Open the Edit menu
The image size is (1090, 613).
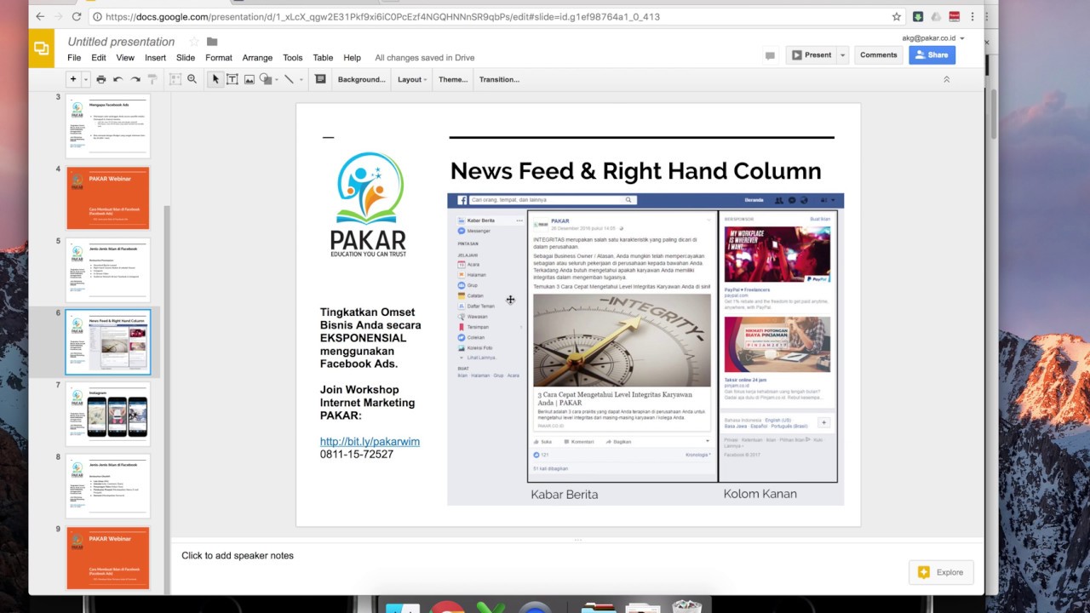(99, 58)
